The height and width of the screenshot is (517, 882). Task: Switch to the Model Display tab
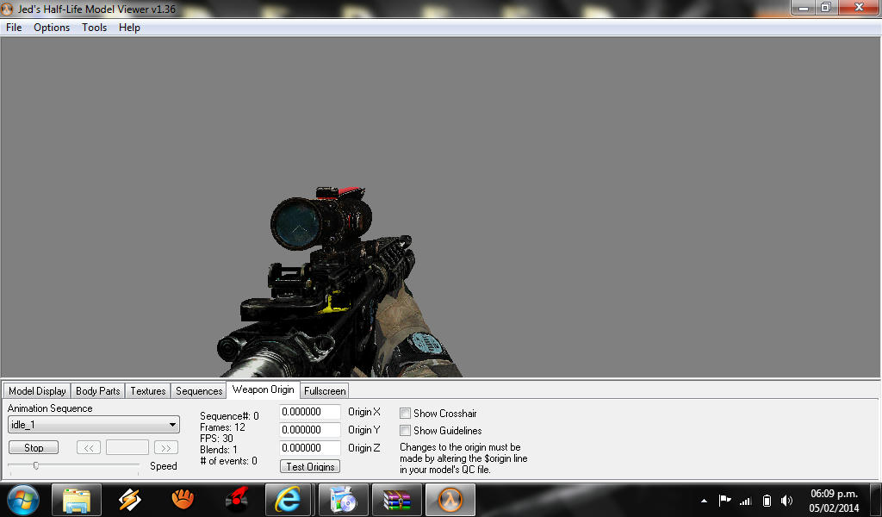coord(37,391)
